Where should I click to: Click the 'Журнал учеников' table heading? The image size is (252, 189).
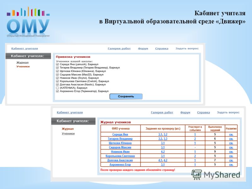[x=116, y=122]
